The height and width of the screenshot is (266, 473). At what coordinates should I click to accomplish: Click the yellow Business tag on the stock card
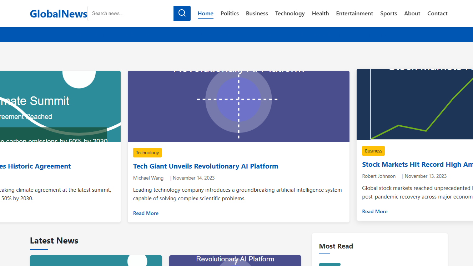(x=373, y=151)
